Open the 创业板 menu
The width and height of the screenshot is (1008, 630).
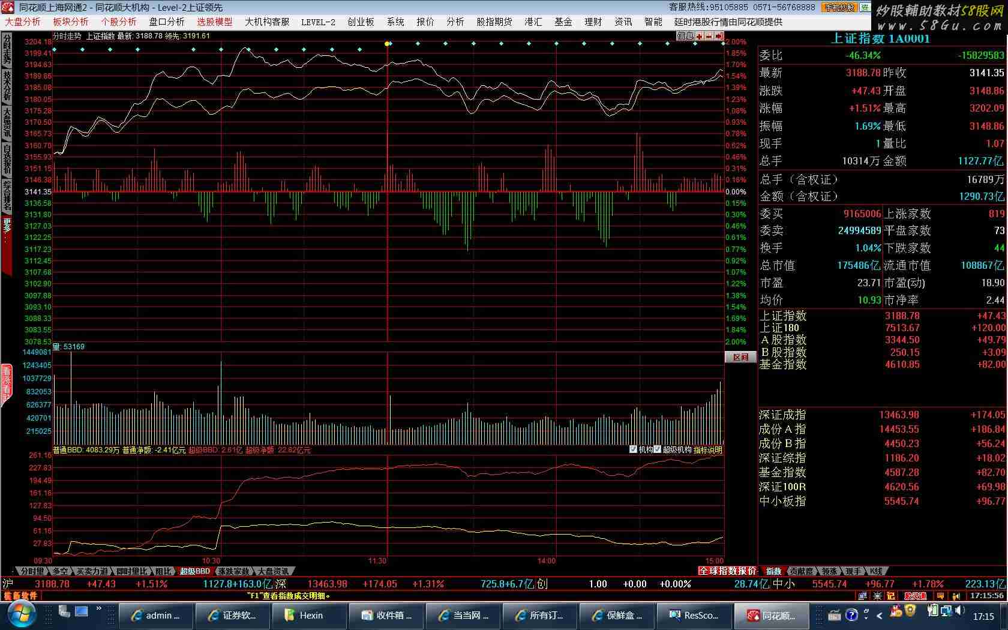coord(361,22)
